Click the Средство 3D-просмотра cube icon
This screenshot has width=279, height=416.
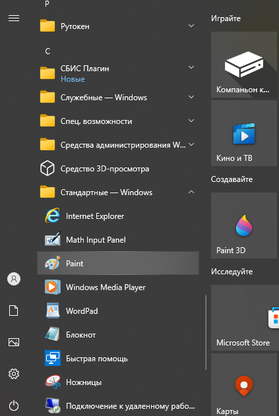[x=47, y=168]
